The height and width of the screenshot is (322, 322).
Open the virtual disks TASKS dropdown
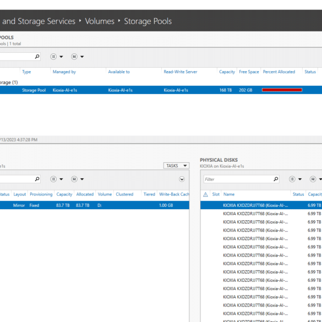click(x=176, y=166)
